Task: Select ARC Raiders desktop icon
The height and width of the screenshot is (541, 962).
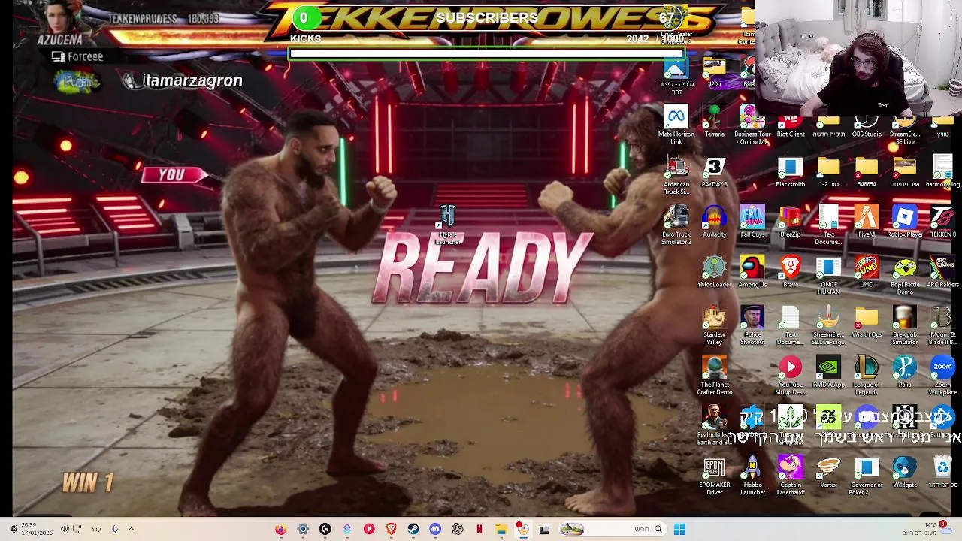Action: [942, 272]
